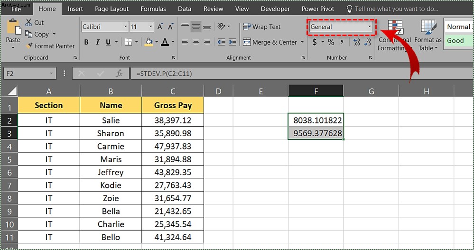
Task: Apply font color A swatch
Action: 165,42
